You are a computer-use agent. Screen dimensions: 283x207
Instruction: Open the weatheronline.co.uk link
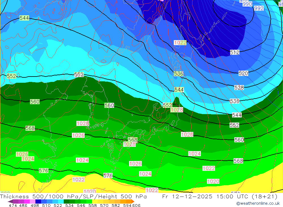258,203
